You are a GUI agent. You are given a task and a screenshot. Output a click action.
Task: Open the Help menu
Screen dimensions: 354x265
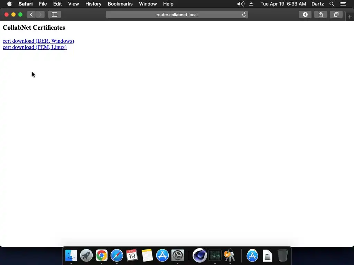(x=168, y=4)
